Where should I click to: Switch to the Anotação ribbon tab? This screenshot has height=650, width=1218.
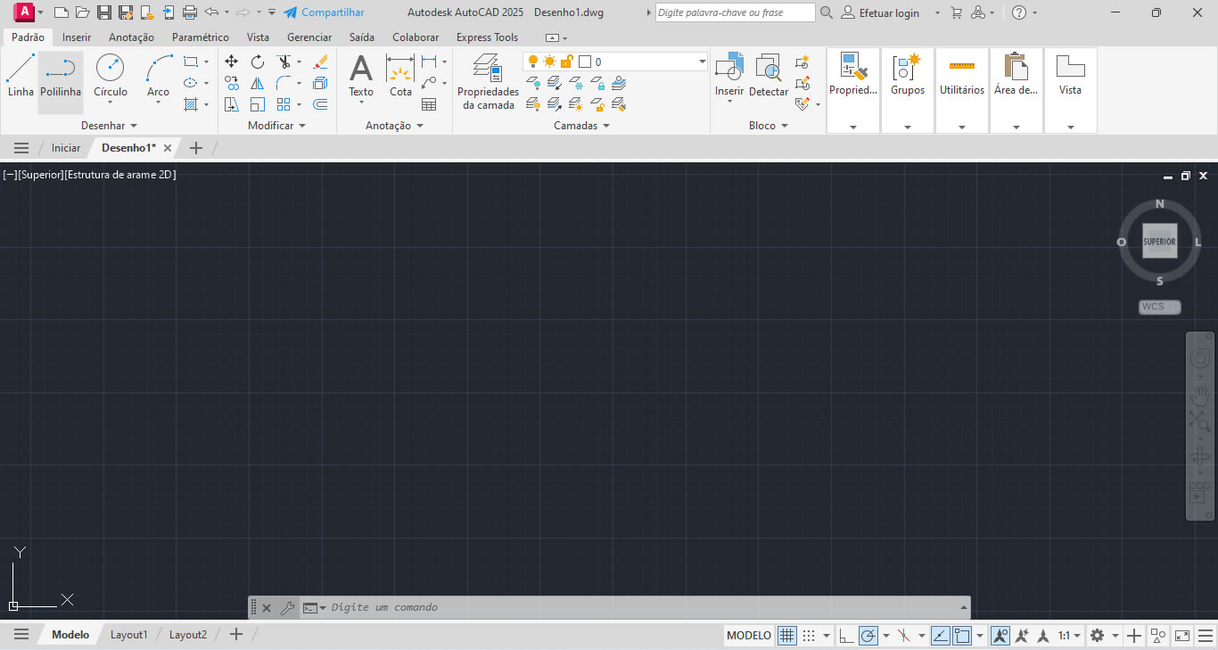point(131,37)
